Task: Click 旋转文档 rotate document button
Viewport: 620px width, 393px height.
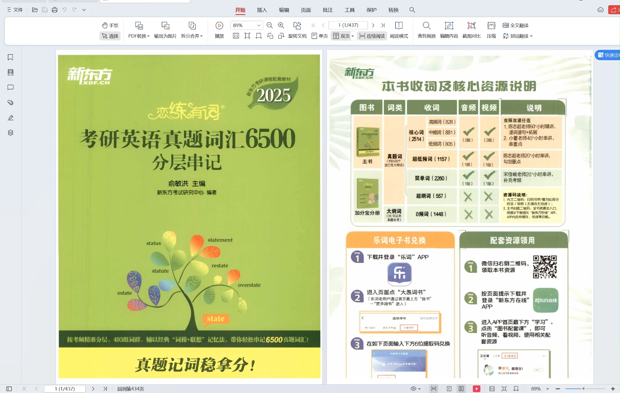Action: point(297,30)
